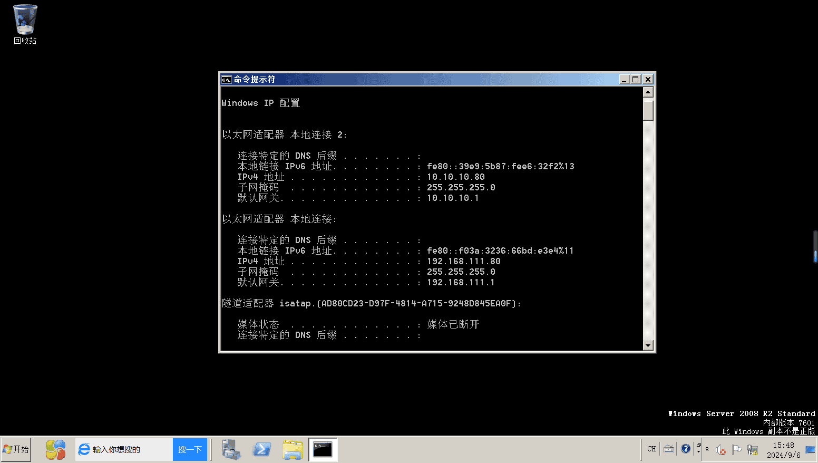Open the Start menu
818x463 pixels.
(x=16, y=449)
